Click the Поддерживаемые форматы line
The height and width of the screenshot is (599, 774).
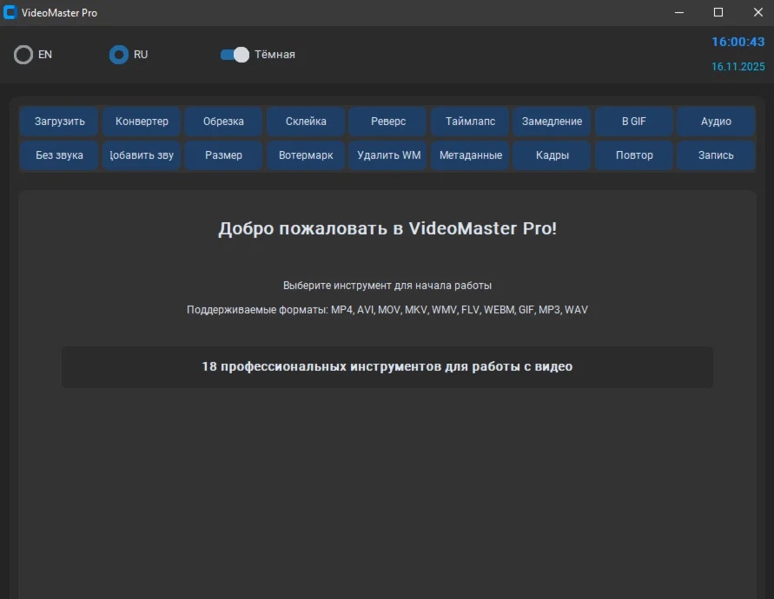[x=387, y=310]
